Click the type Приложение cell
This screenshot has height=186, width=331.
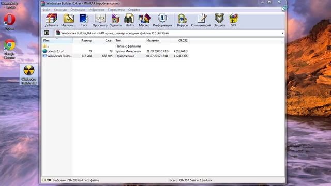pos(125,56)
